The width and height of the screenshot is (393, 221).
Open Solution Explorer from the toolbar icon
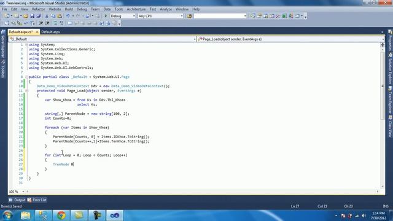click(253, 16)
